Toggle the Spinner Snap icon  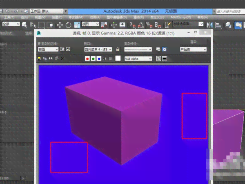pos(158,25)
